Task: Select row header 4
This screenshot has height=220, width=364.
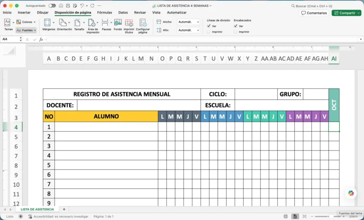Action: point(16,127)
